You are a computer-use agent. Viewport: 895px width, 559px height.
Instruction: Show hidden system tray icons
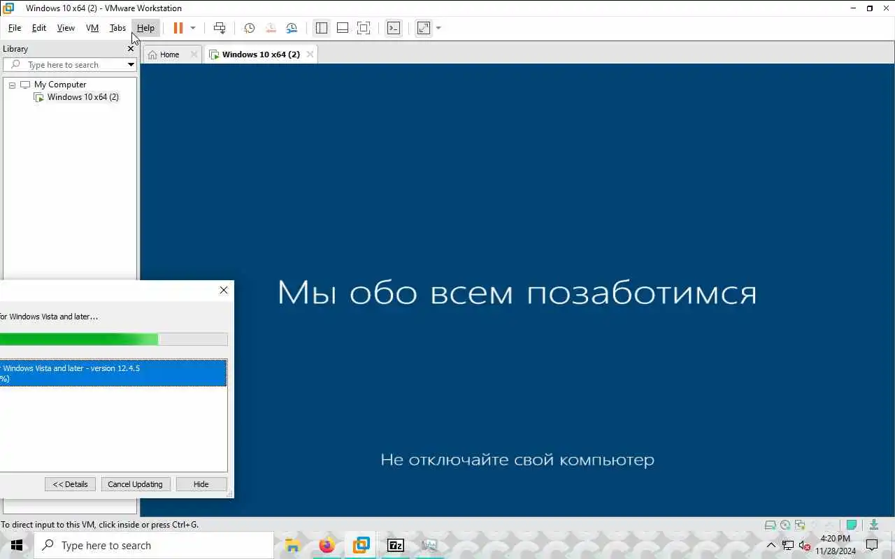tap(771, 546)
